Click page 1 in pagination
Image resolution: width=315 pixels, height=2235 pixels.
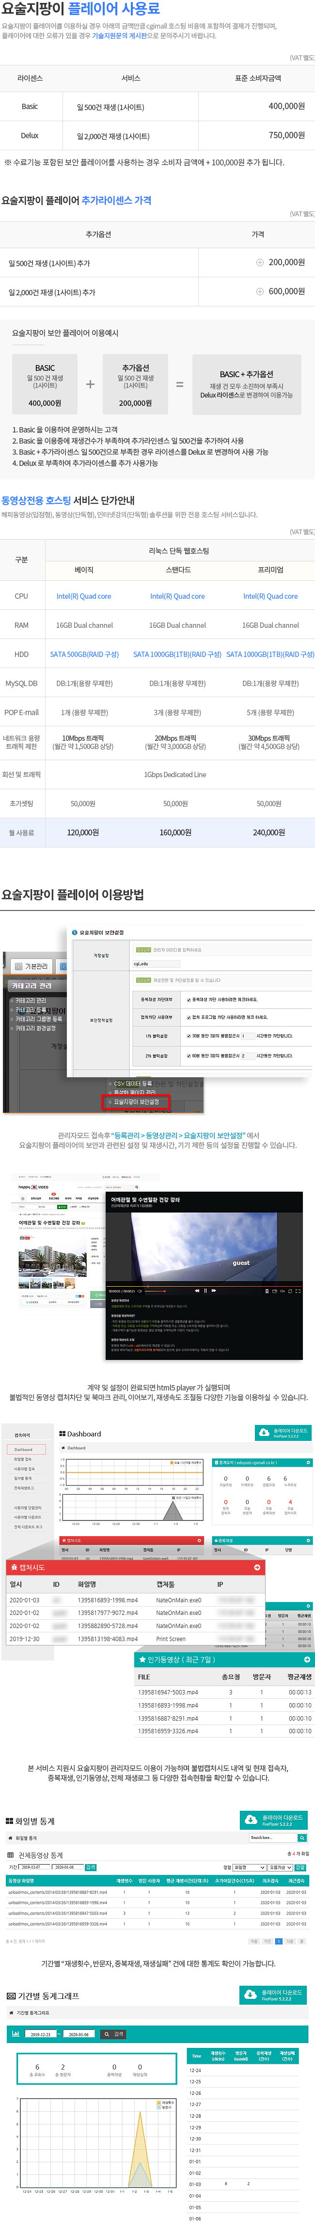[279, 1941]
